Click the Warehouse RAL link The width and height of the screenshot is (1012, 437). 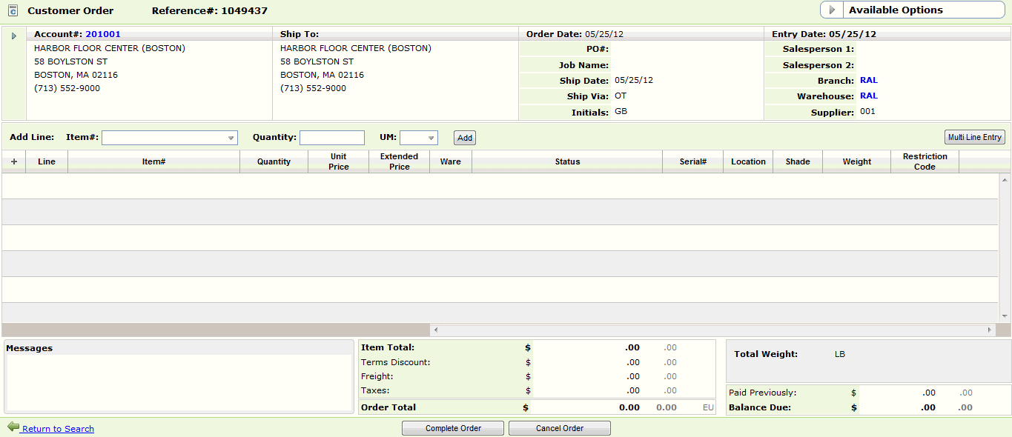(868, 96)
